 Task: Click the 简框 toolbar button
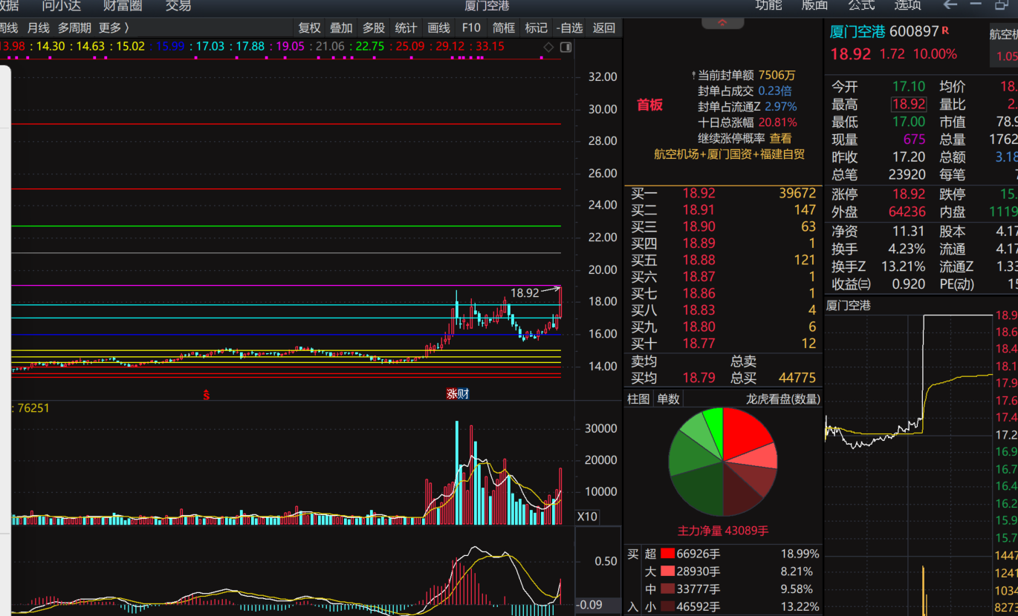(x=503, y=27)
